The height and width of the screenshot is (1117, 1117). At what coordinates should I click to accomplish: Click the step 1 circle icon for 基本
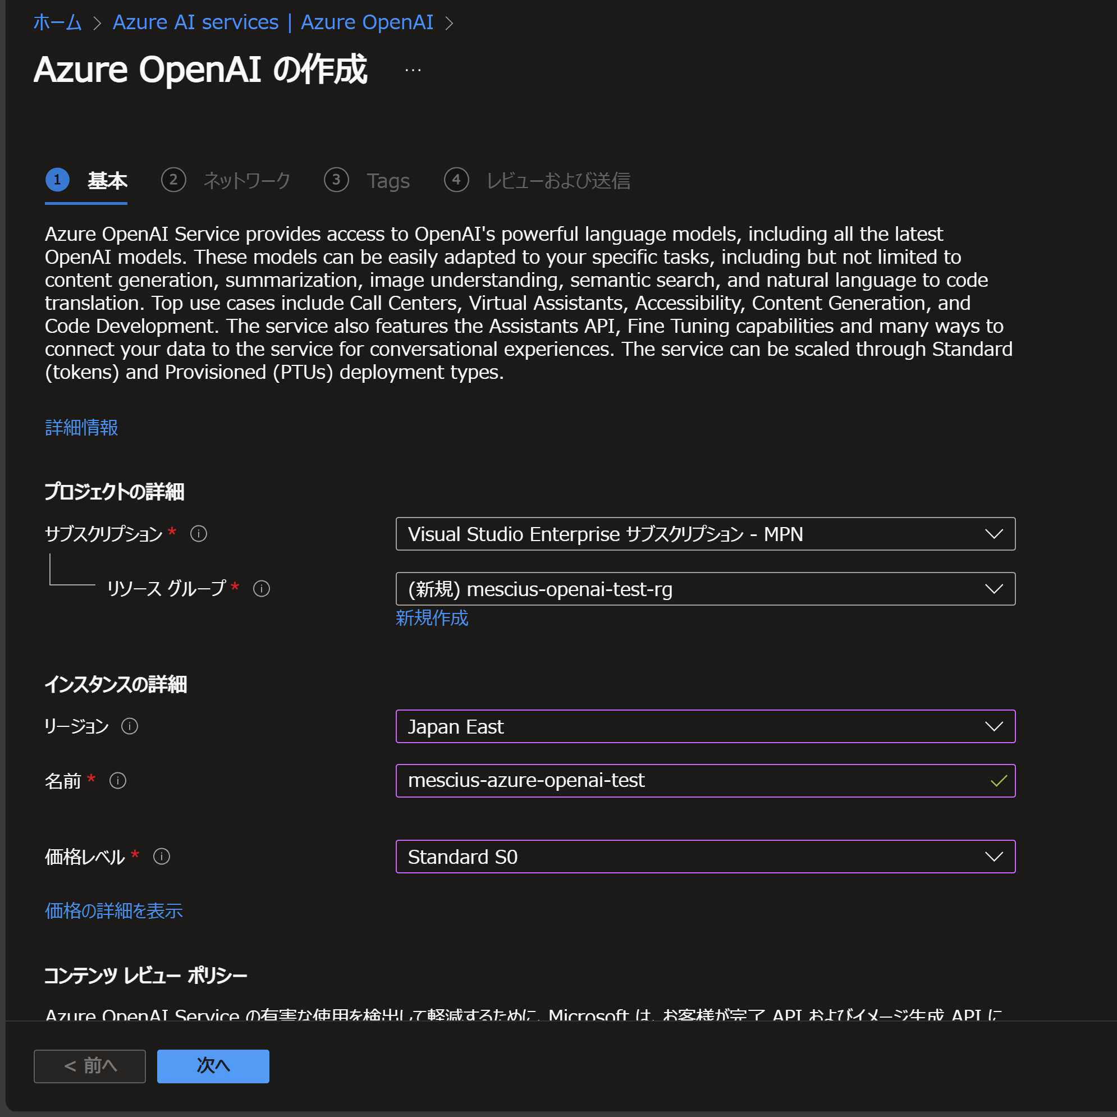point(57,180)
